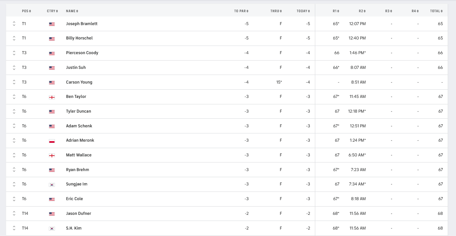Click the USA flag beside Jason Dufner
The width and height of the screenshot is (456, 236).
(x=52, y=214)
